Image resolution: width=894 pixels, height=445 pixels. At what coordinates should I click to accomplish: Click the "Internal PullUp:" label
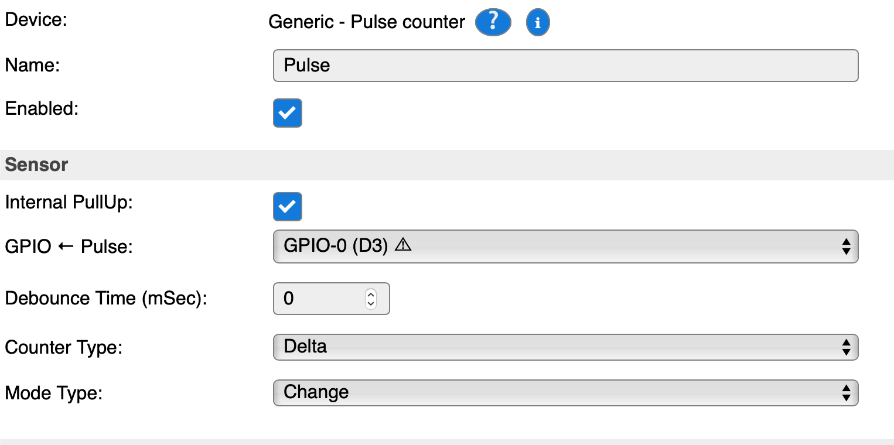69,203
